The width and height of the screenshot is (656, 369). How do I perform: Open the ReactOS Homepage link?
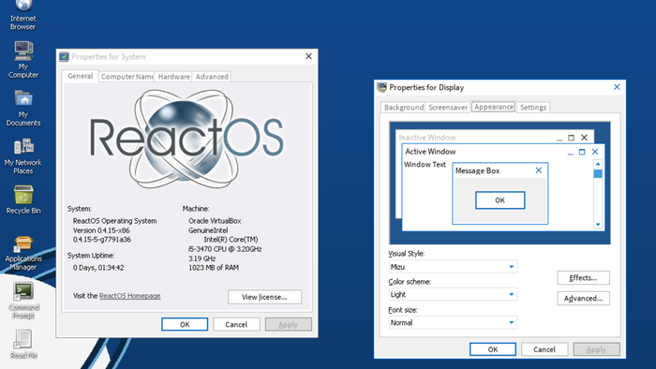click(x=129, y=296)
